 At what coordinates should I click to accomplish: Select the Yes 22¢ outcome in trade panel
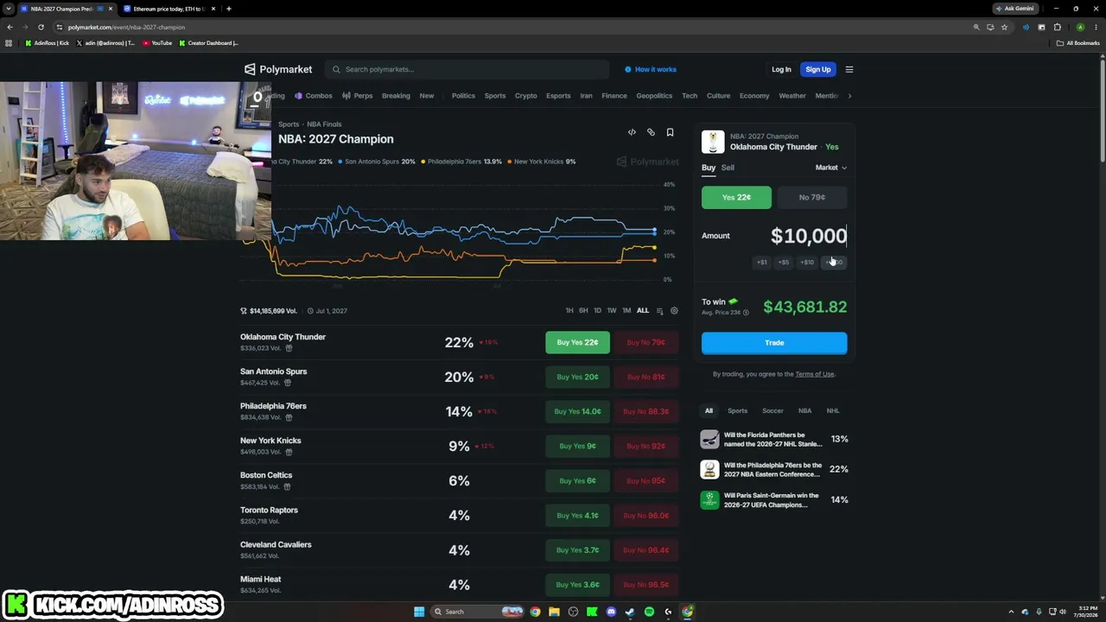(x=736, y=197)
